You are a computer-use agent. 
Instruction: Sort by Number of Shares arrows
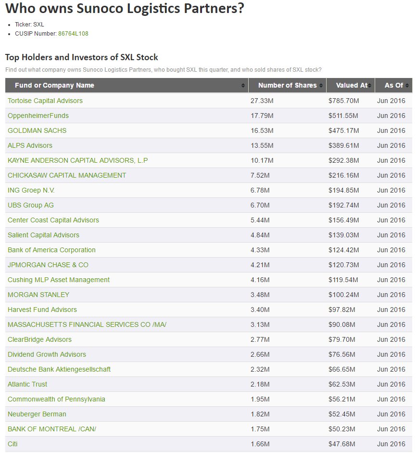pos(321,86)
